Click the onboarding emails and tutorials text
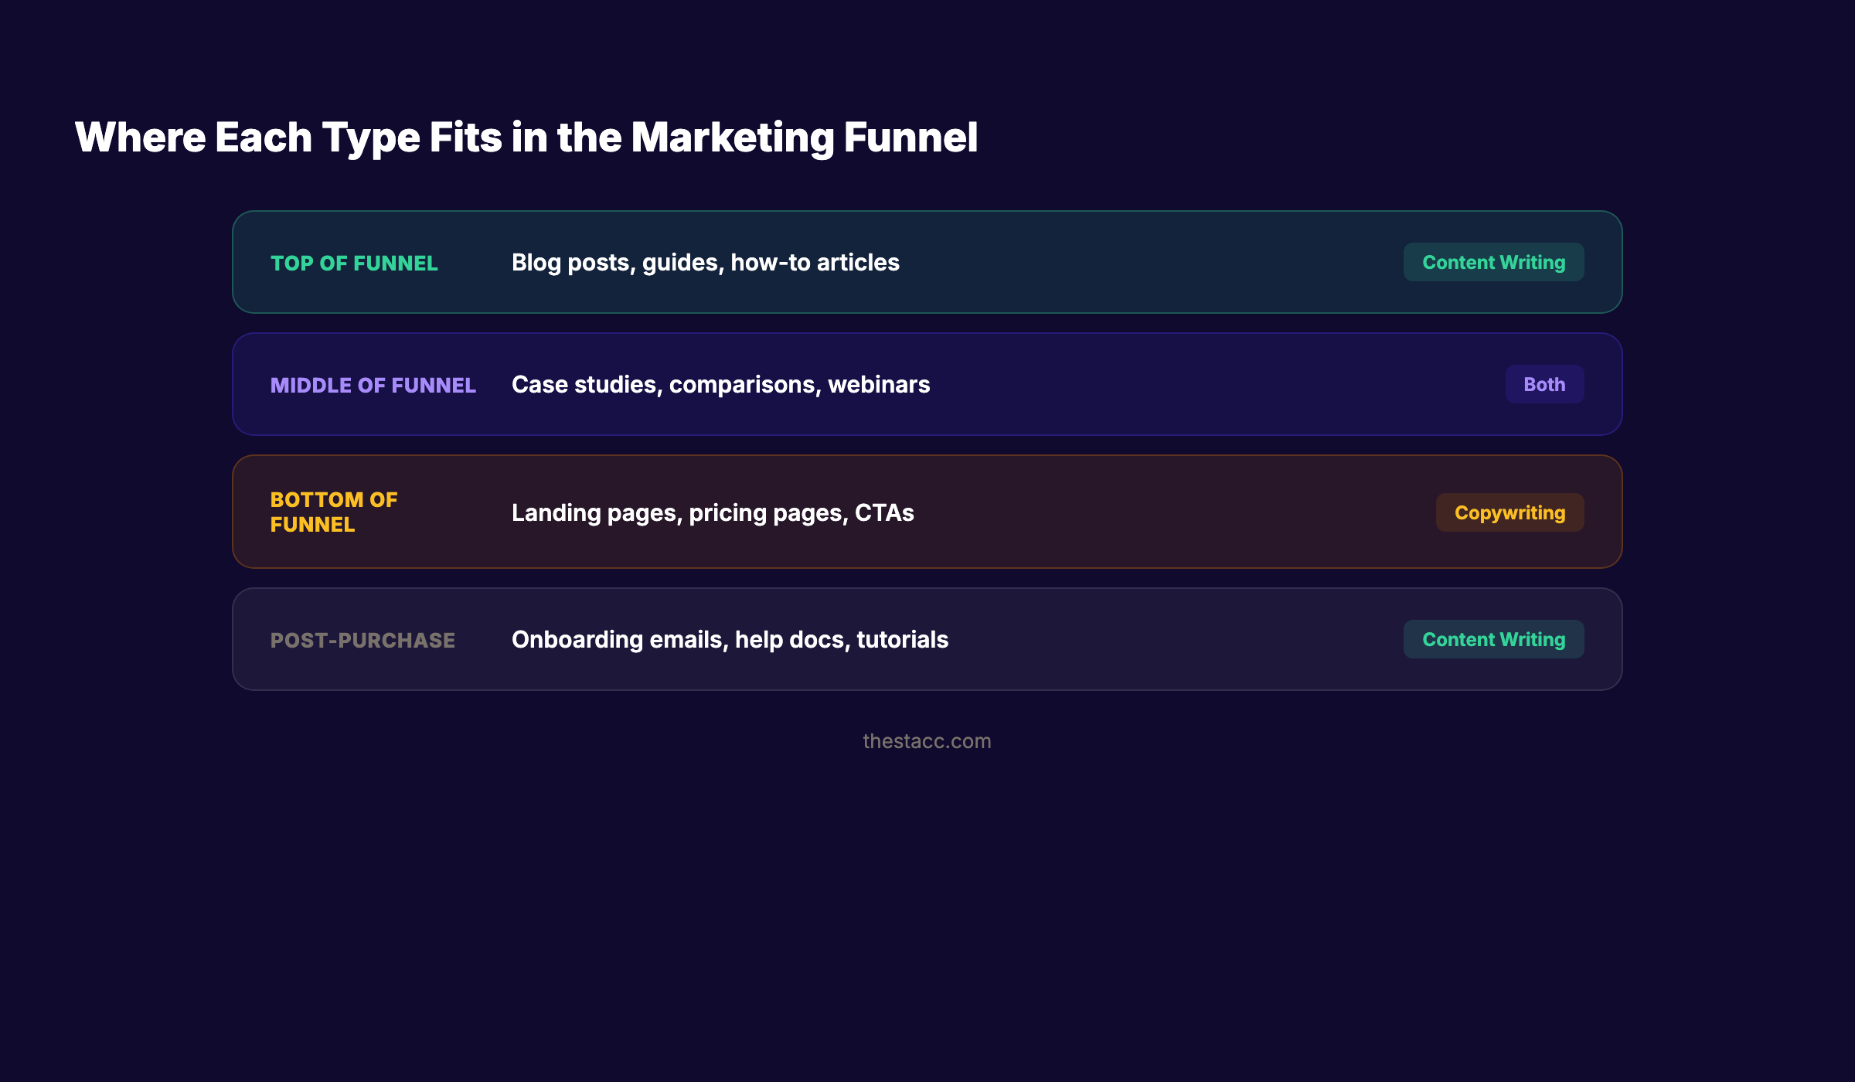This screenshot has width=1855, height=1082. coord(730,639)
